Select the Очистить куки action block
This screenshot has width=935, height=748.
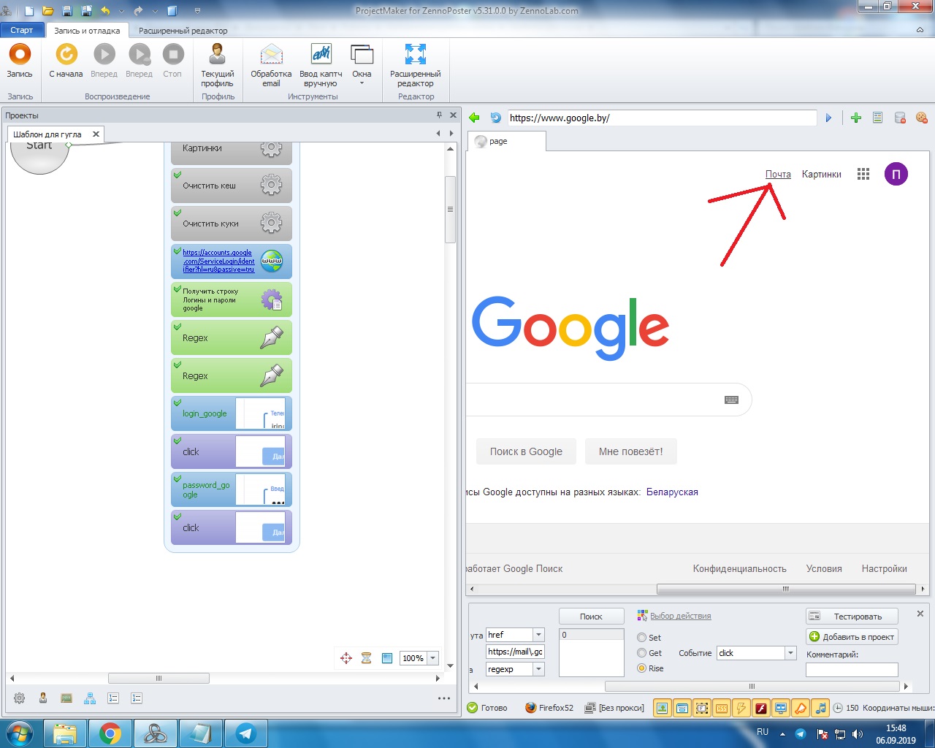[232, 224]
